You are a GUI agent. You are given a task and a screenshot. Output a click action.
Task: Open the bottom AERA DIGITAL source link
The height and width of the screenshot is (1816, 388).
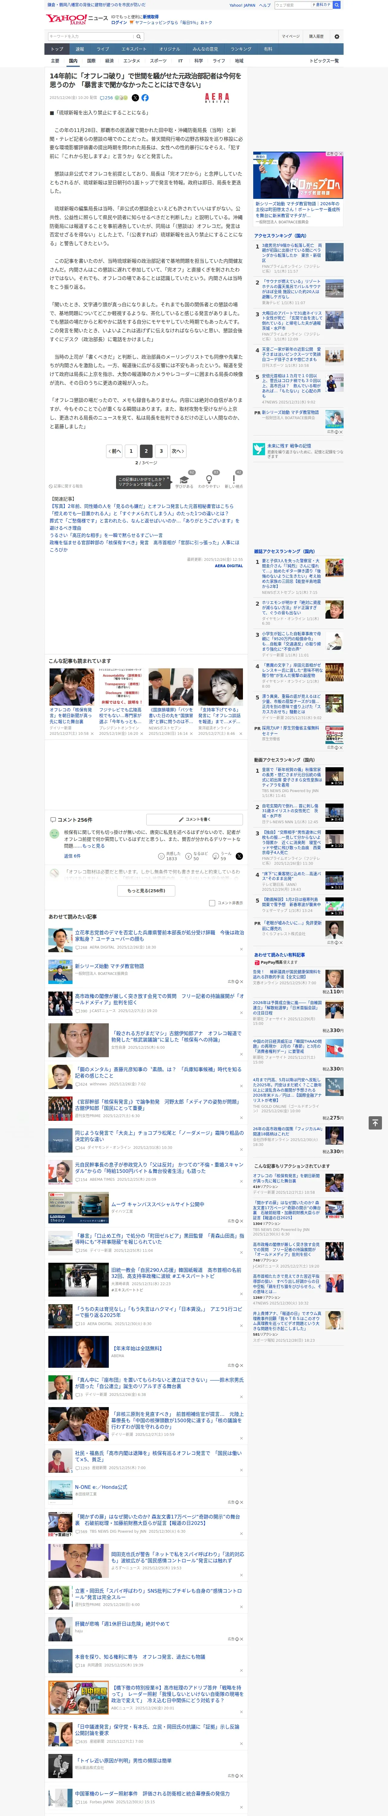(x=229, y=565)
